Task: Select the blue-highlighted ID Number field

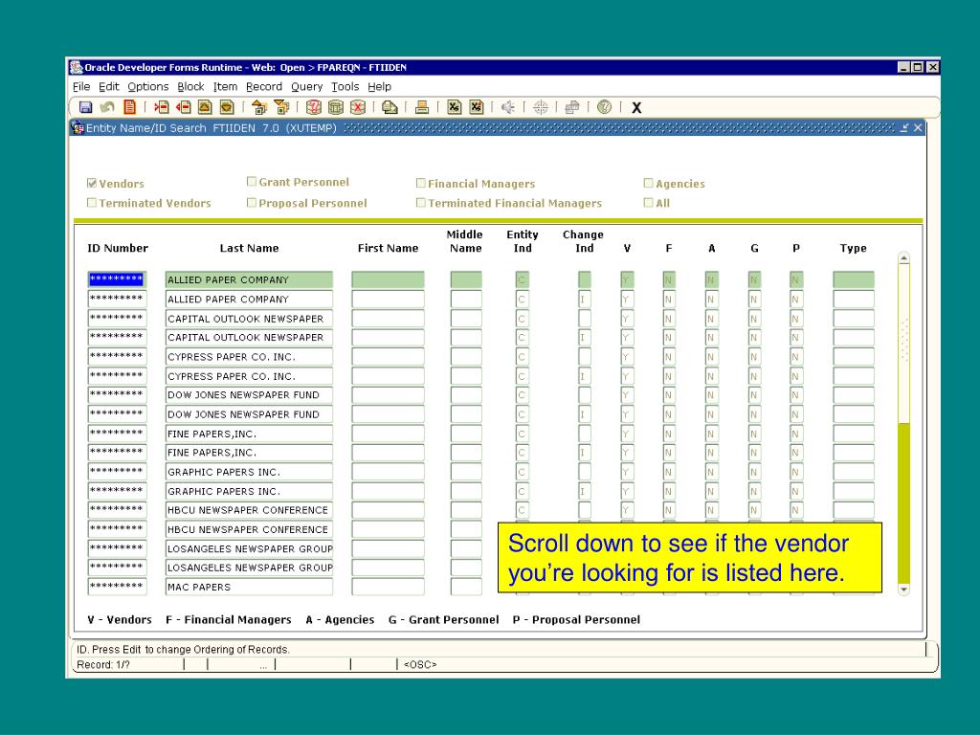Action: coord(117,279)
